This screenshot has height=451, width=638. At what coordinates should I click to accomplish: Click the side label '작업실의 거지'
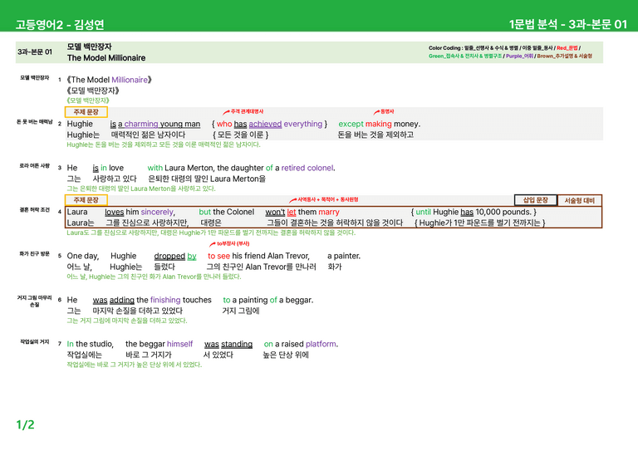[35, 342]
